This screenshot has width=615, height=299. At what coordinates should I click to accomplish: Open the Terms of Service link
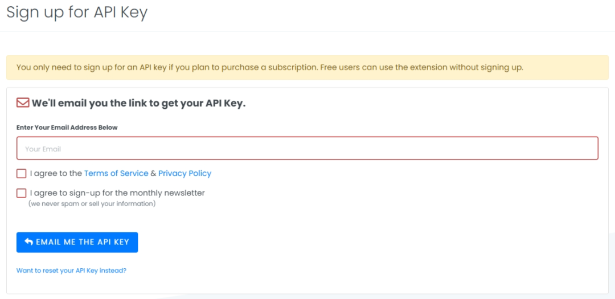click(116, 173)
